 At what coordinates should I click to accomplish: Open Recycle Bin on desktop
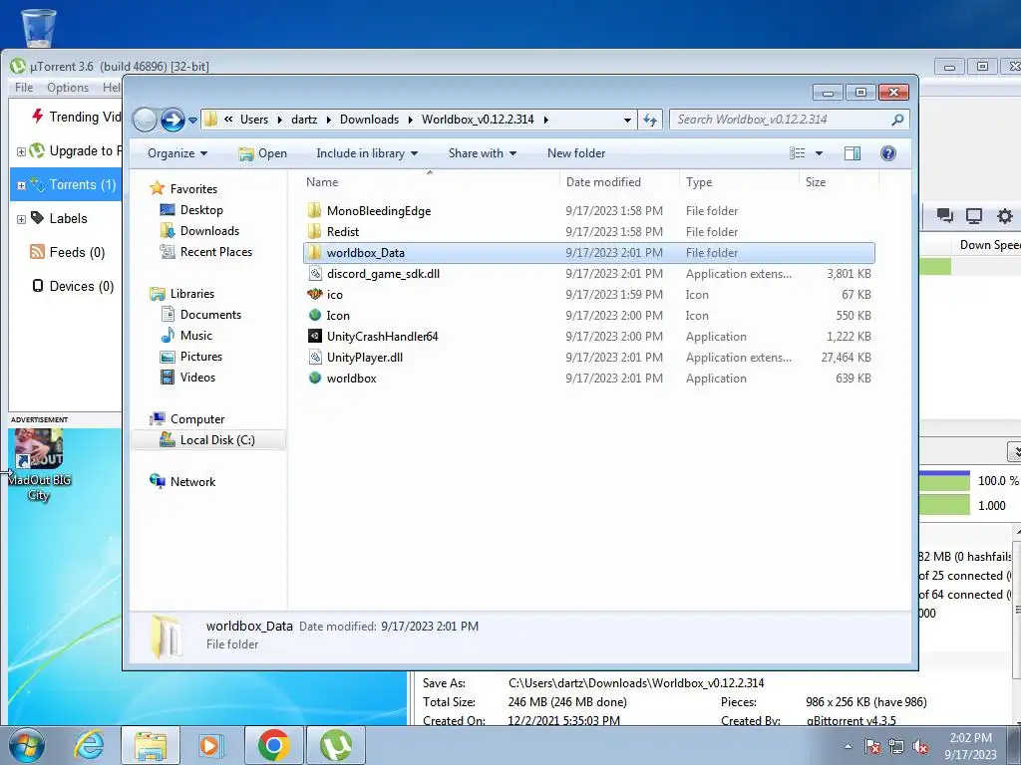(x=39, y=28)
